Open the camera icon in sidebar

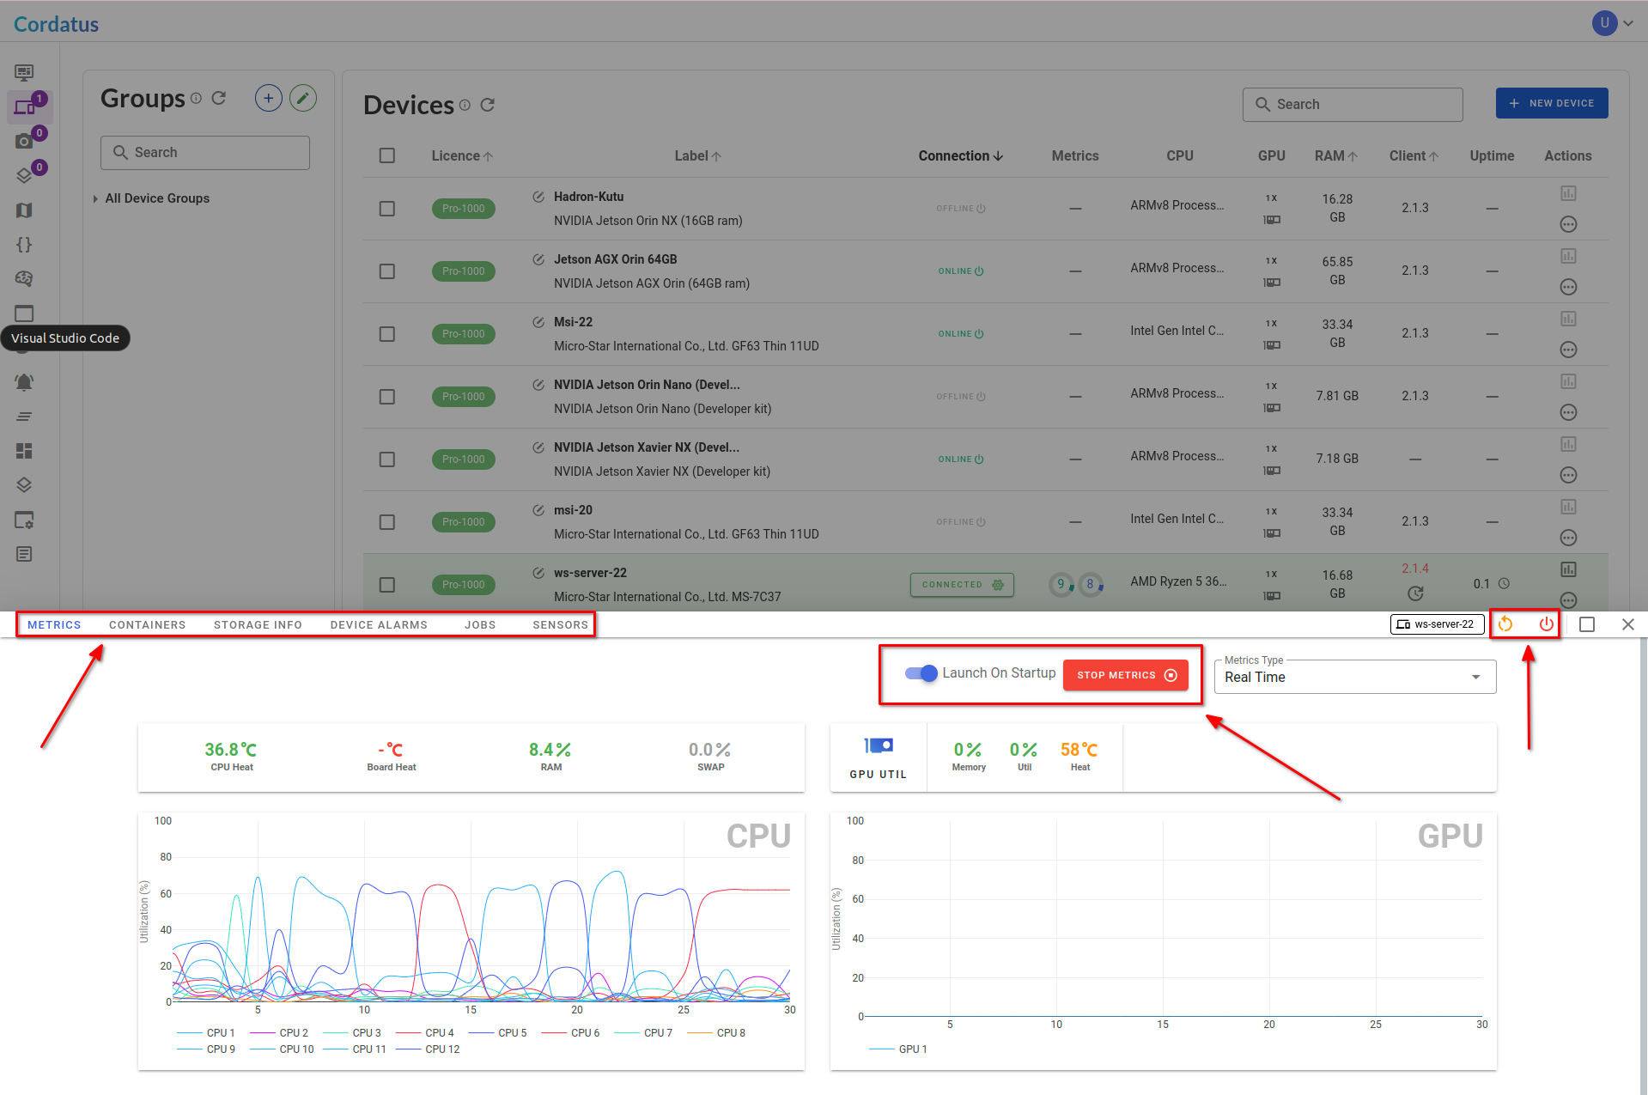pos(24,142)
